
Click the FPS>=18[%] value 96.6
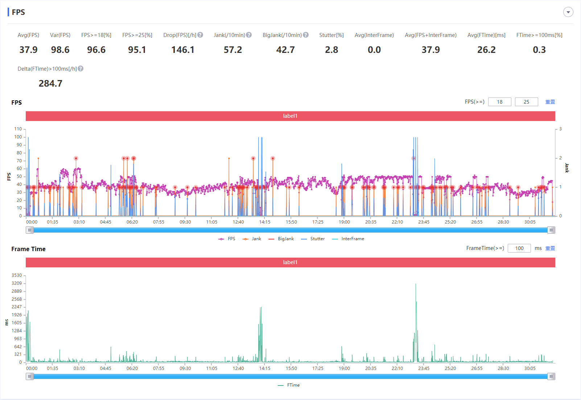tap(96, 50)
